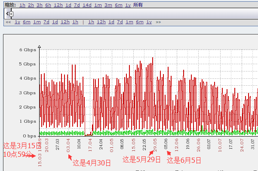The height and width of the screenshot is (171, 258).
Task: Grab the time-range slider left handle
Action: (11, 14)
